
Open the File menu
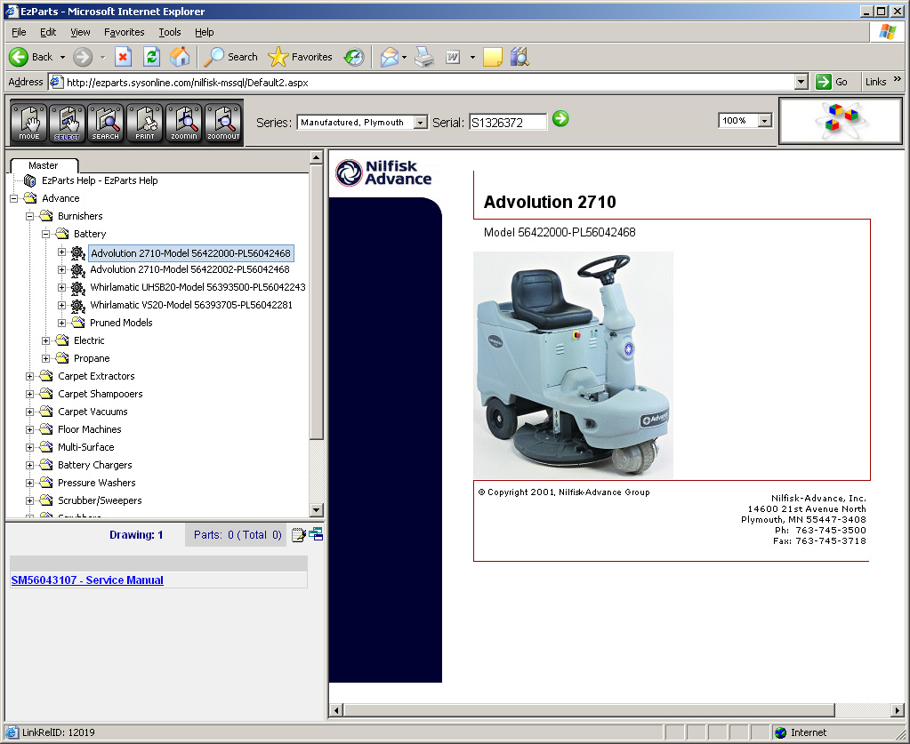coord(20,32)
